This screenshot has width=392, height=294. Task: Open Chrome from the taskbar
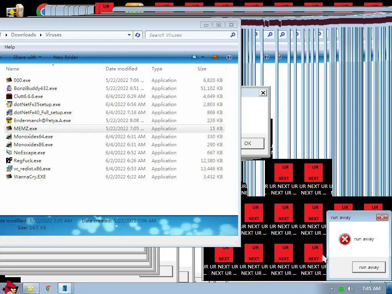coord(49,289)
